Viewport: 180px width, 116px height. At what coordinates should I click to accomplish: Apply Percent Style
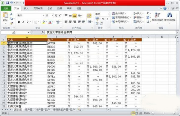click(103, 19)
